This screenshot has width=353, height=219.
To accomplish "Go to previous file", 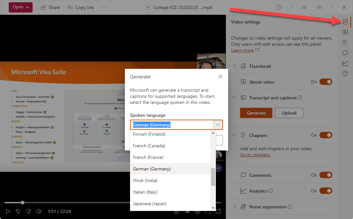I will tap(304, 7).
